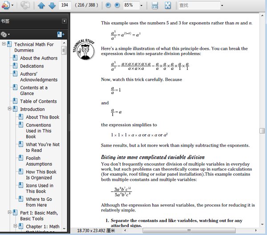This screenshot has height=235, width=267.
Task: Click the horizontal scrollbar thumb
Action: 189,231
